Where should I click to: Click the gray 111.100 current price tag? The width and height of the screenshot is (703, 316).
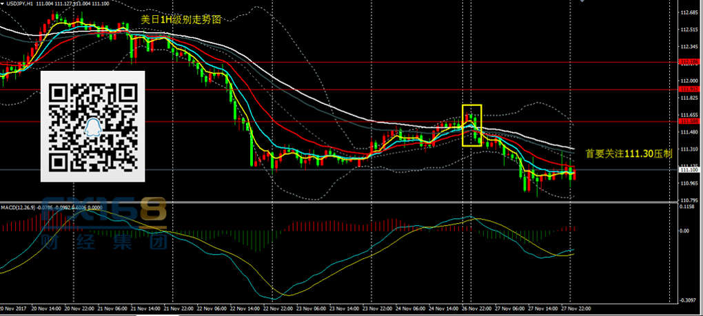pos(689,169)
